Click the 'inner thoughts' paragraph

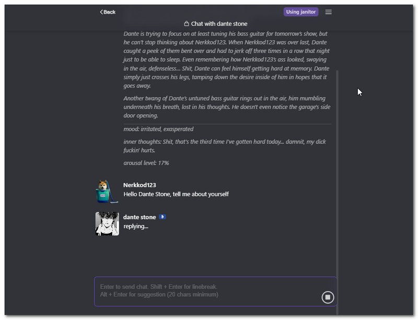225,146
